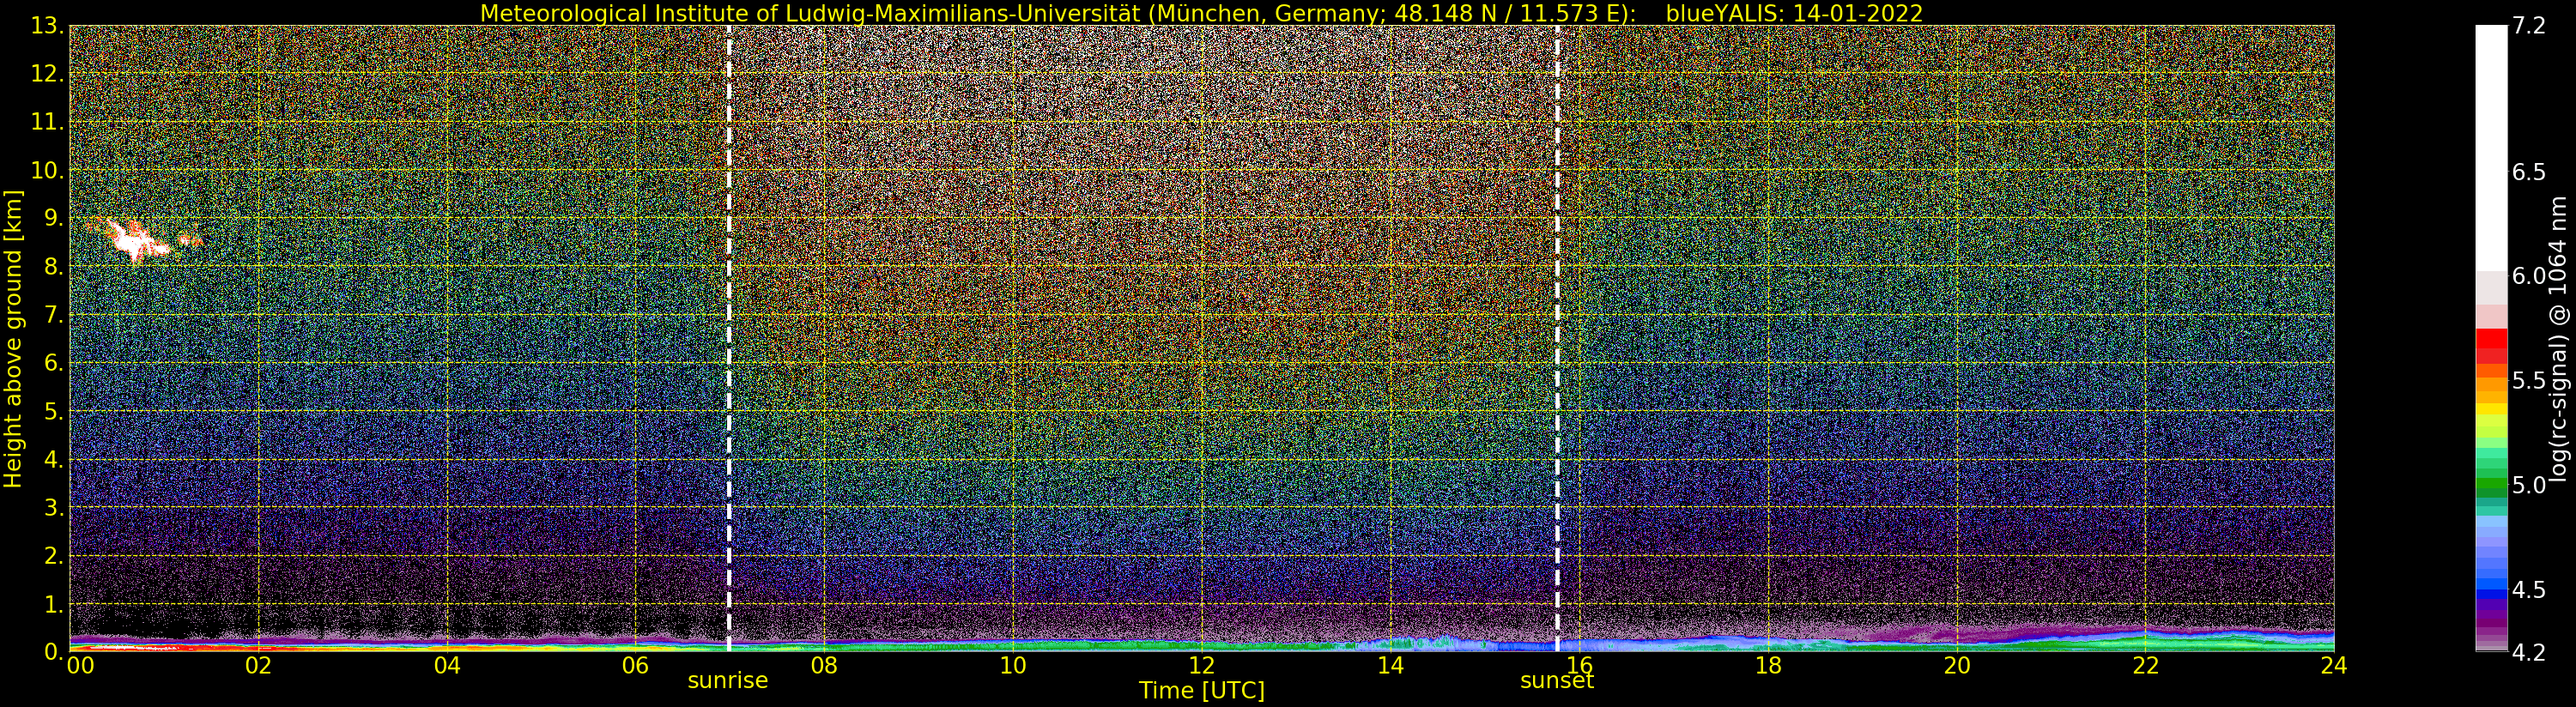Click the '6.0' colorbar tick label
Screen dimensions: 2576x707
[x=2529, y=276]
